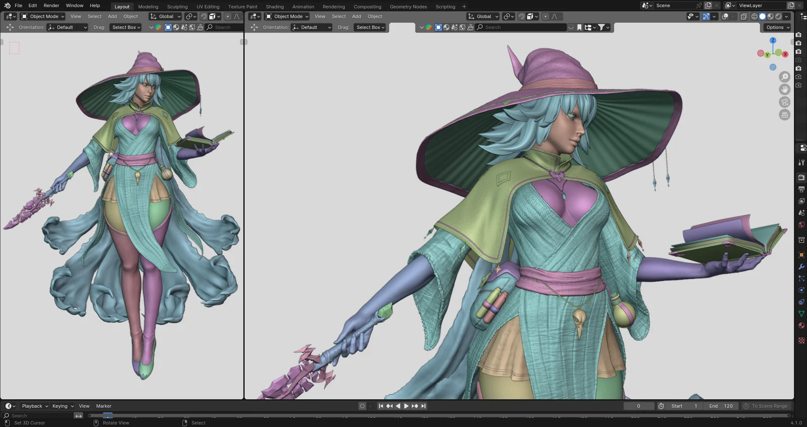Image resolution: width=807 pixels, height=427 pixels.
Task: Toggle X-ray mode in right viewport
Action: [743, 17]
